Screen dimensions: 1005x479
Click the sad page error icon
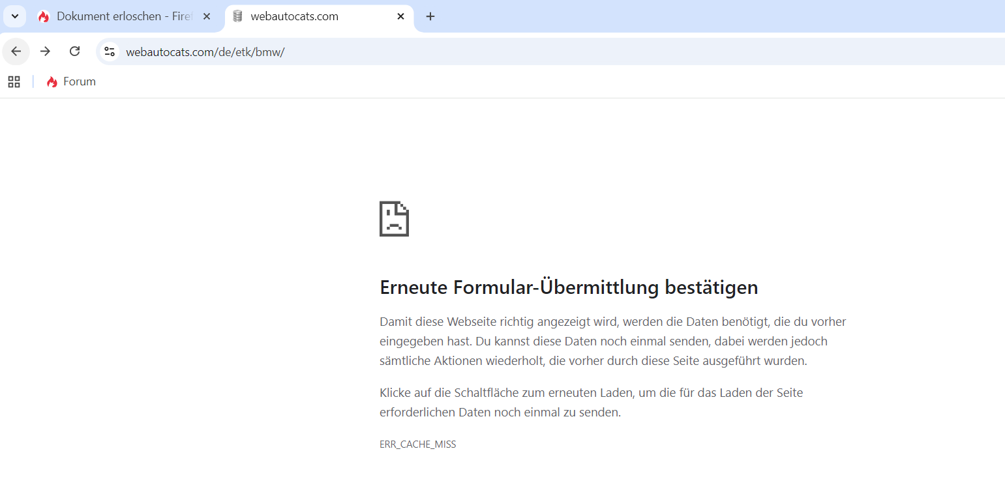pos(394,218)
